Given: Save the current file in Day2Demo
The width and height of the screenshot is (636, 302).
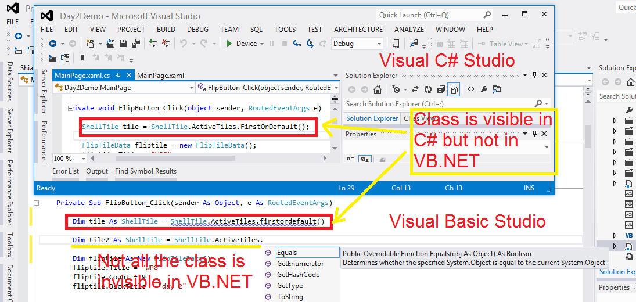Looking at the screenshot, I should pyautogui.click(x=123, y=44).
